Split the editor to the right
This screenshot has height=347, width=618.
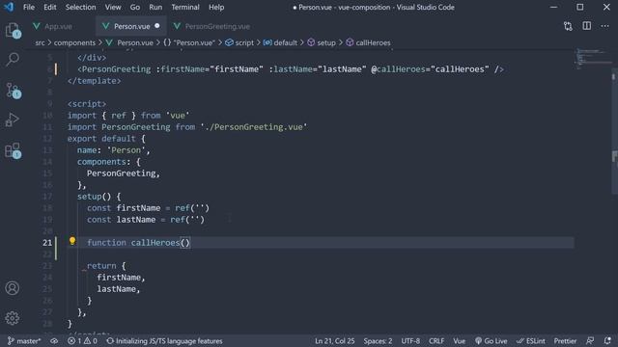(x=587, y=26)
